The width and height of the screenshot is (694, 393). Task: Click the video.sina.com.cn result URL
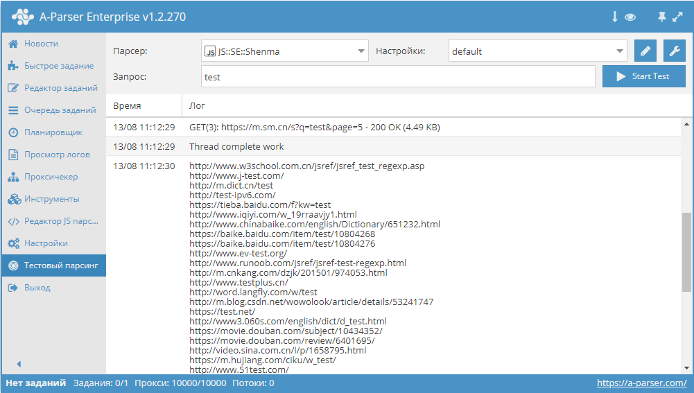[277, 351]
